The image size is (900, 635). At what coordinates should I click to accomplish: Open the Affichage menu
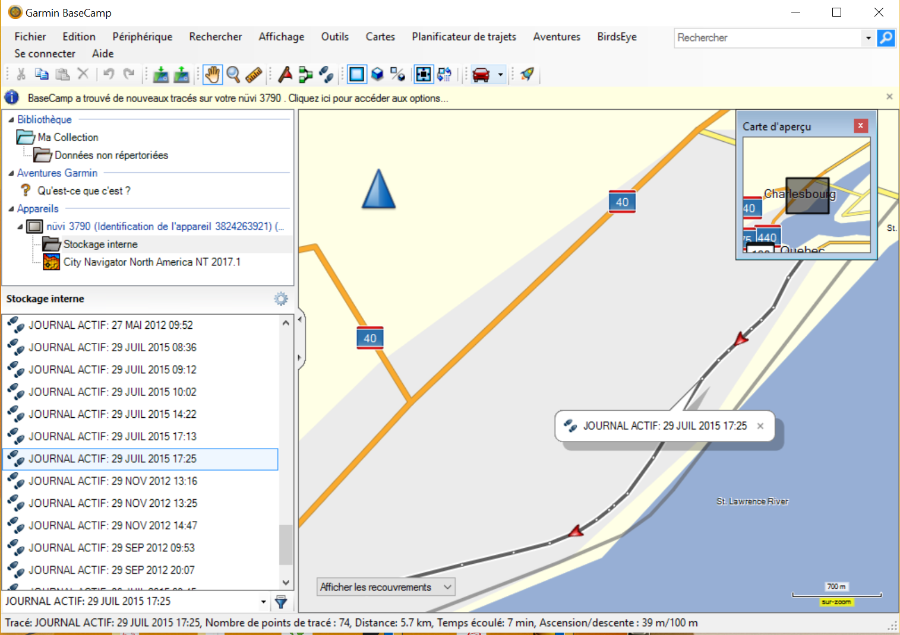(x=282, y=37)
